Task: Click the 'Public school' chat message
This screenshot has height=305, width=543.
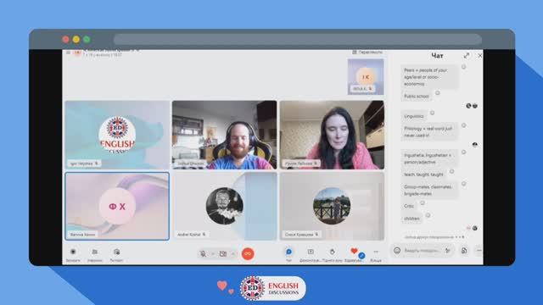Action: click(x=417, y=96)
